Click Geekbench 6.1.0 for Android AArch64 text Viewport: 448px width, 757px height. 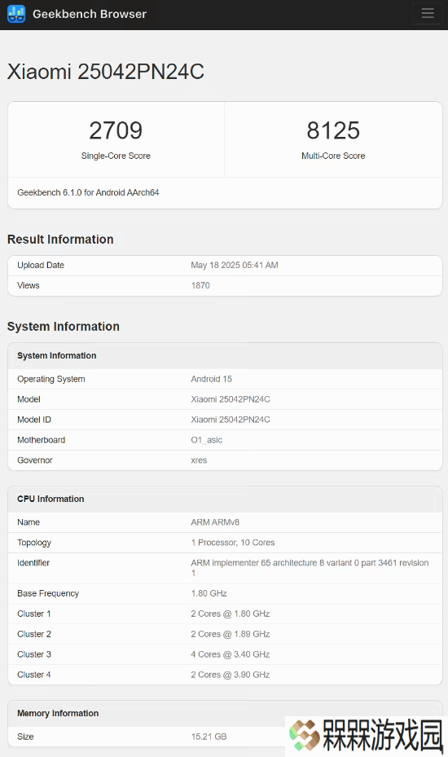(88, 192)
